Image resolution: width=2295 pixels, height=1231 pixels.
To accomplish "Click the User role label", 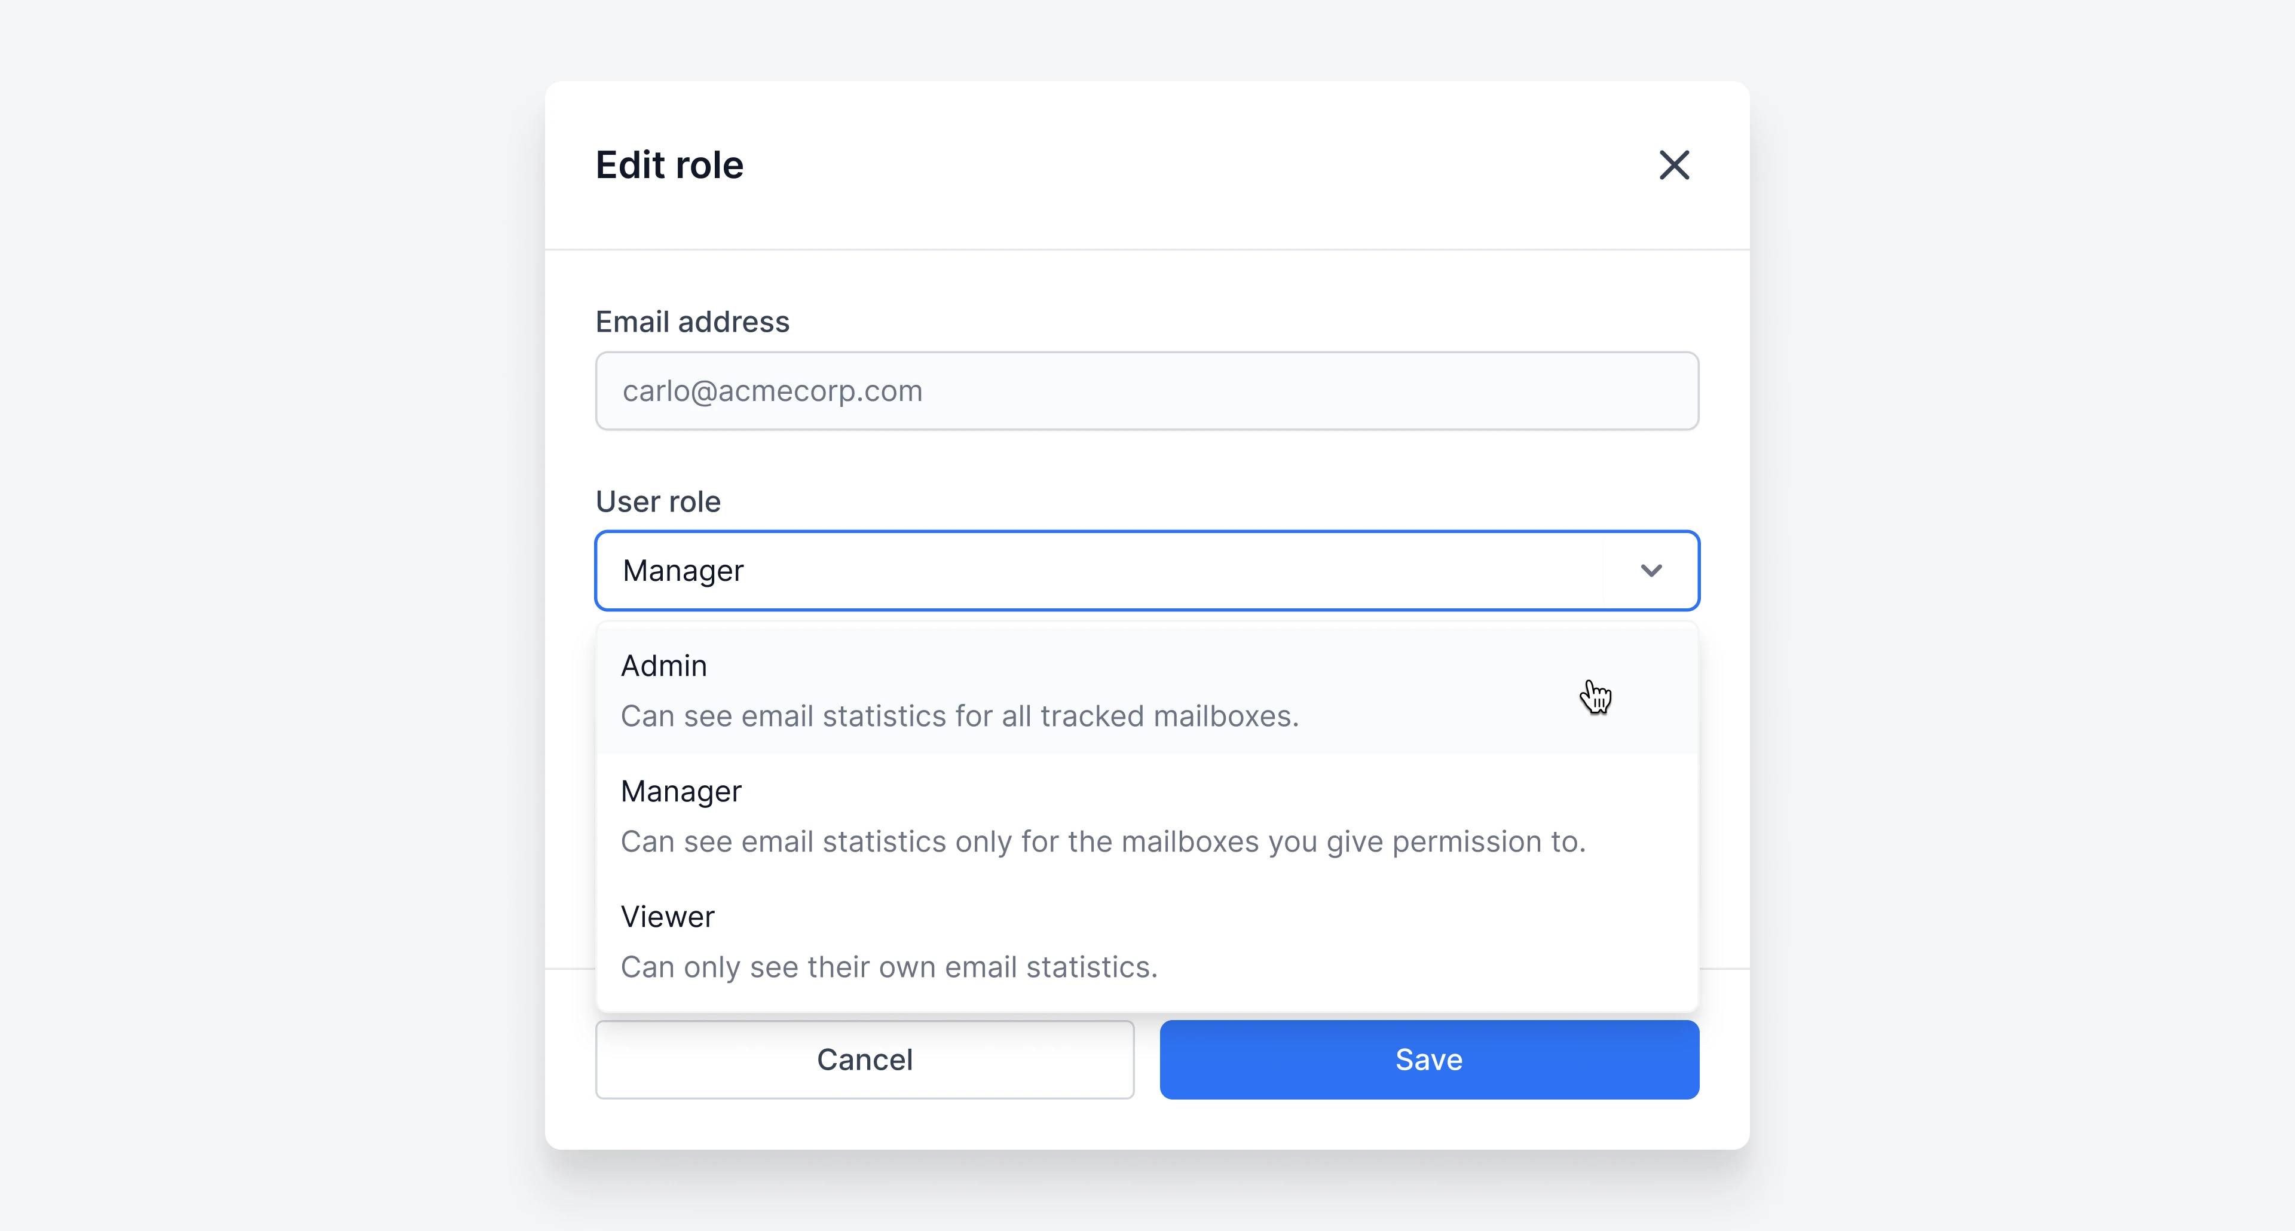I will tap(657, 501).
